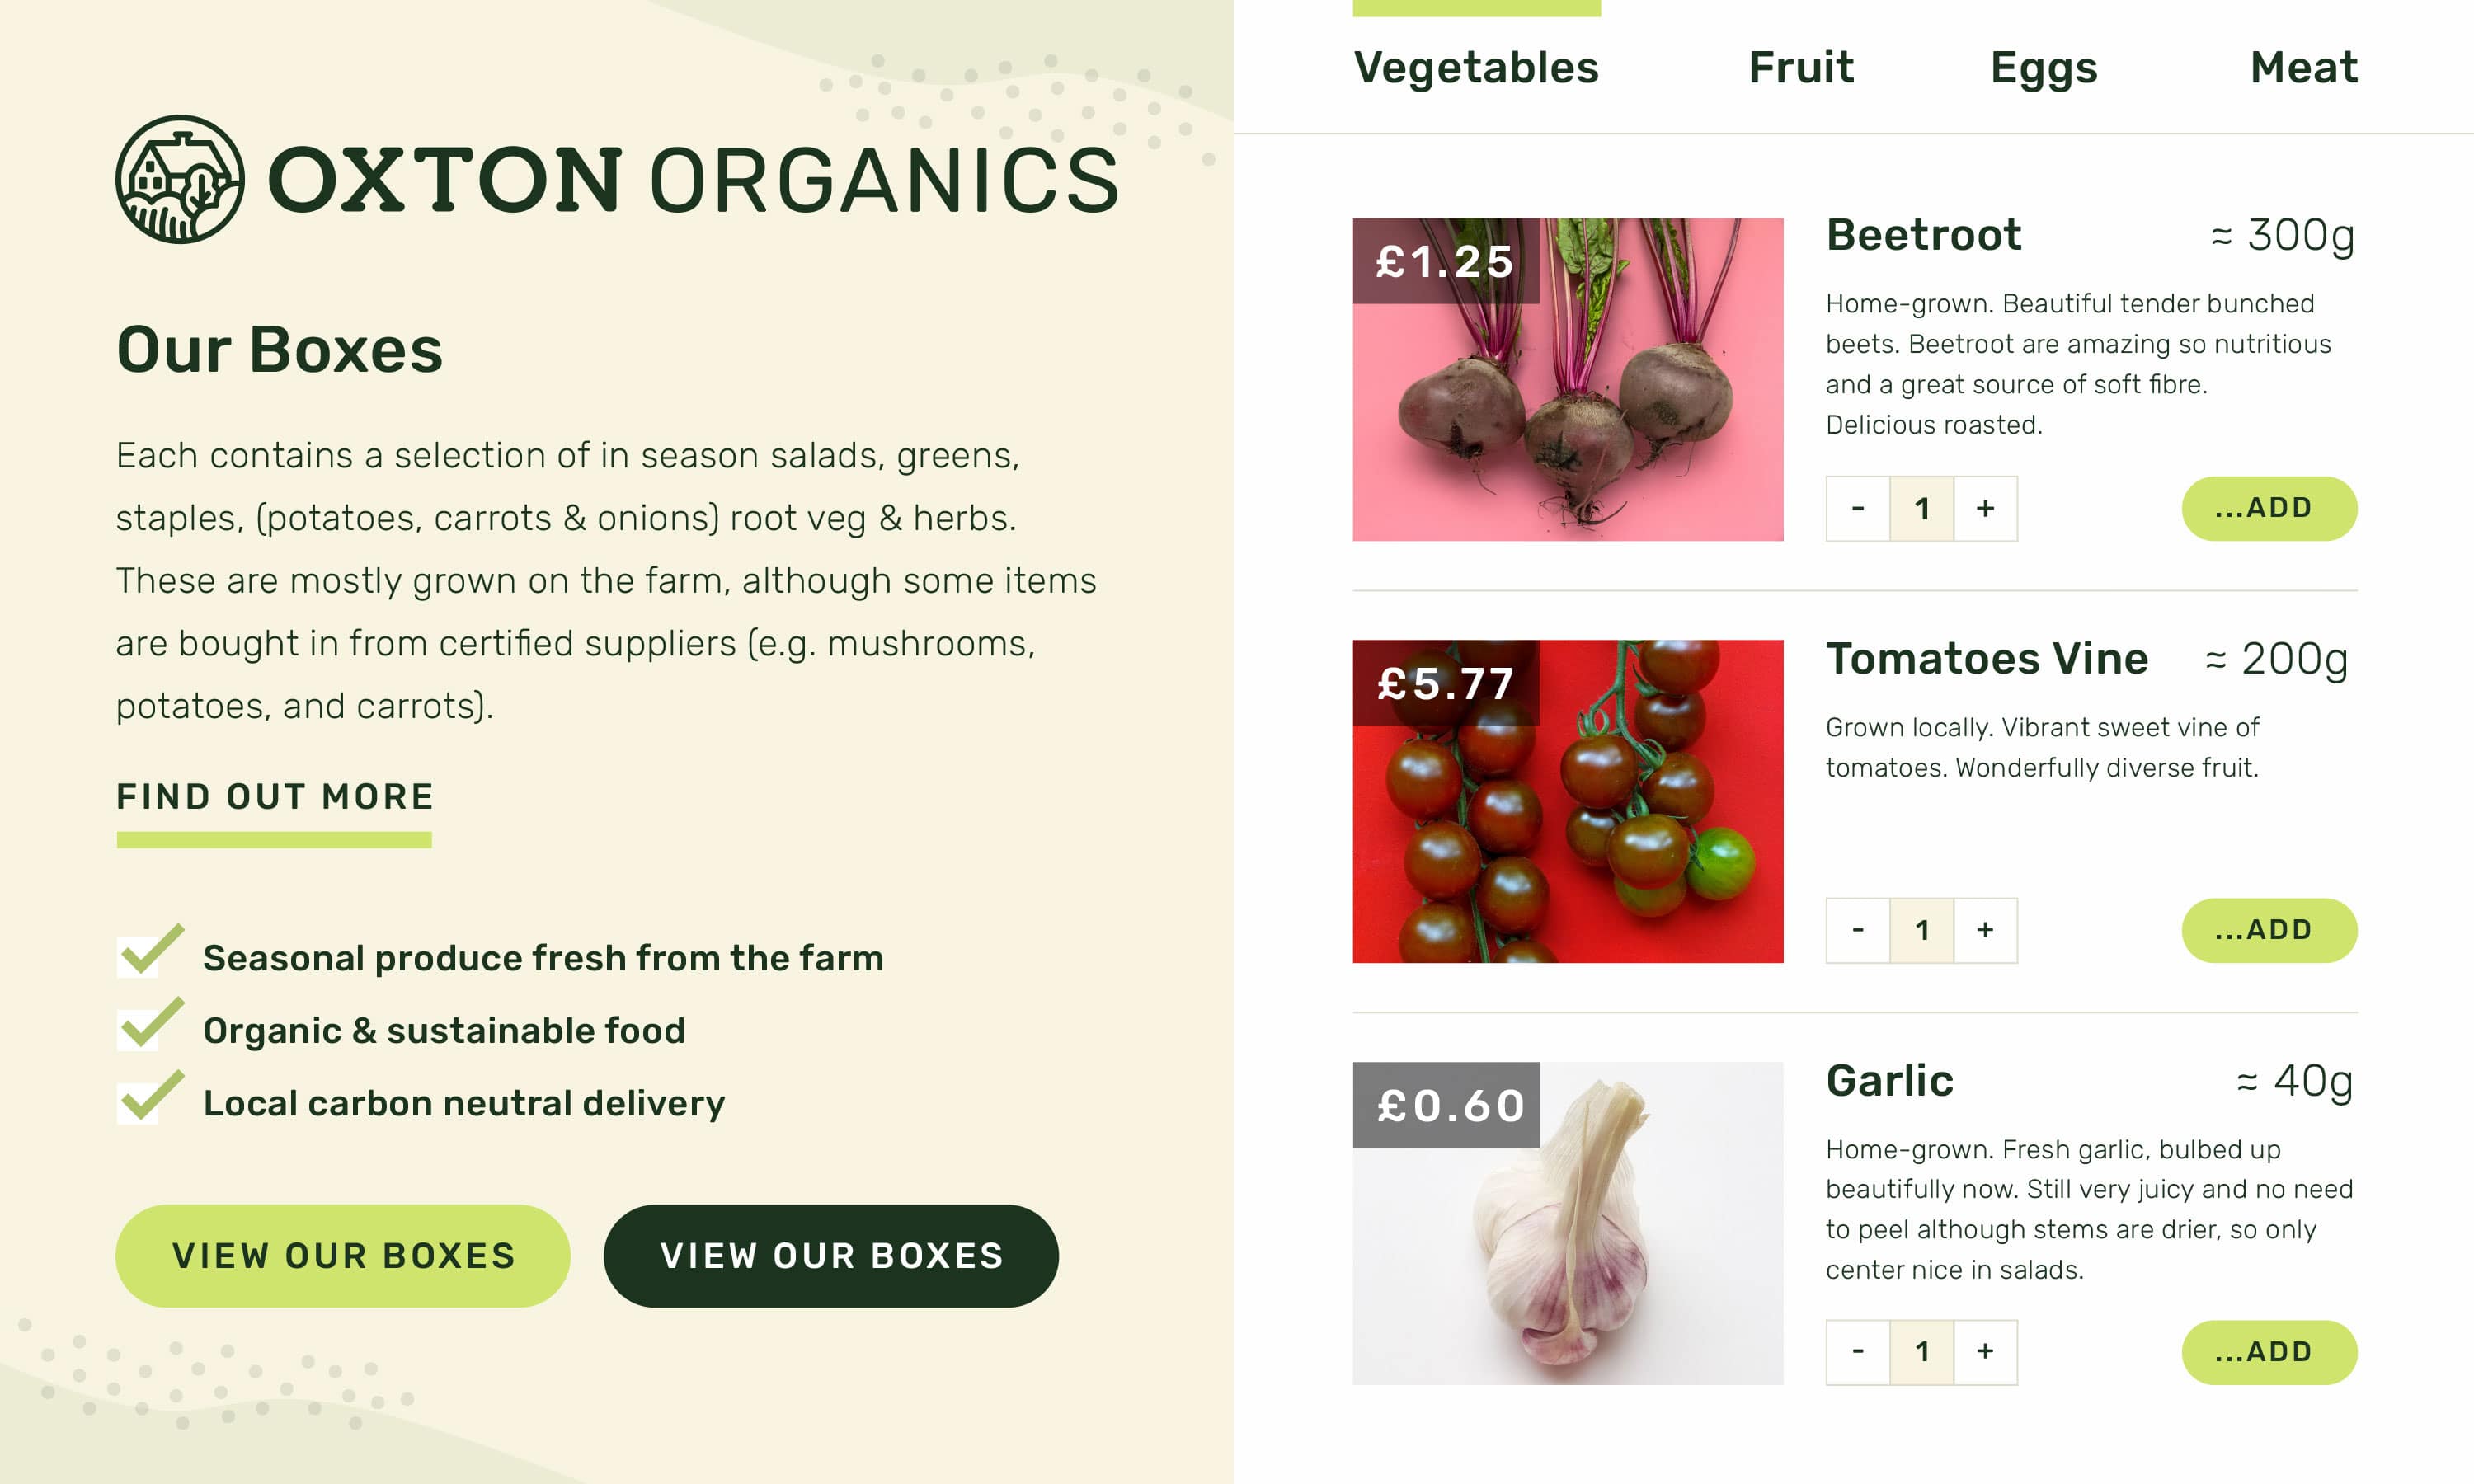Click the checkmark beside Seasonal produce
This screenshot has width=2474, height=1484.
click(x=151, y=951)
